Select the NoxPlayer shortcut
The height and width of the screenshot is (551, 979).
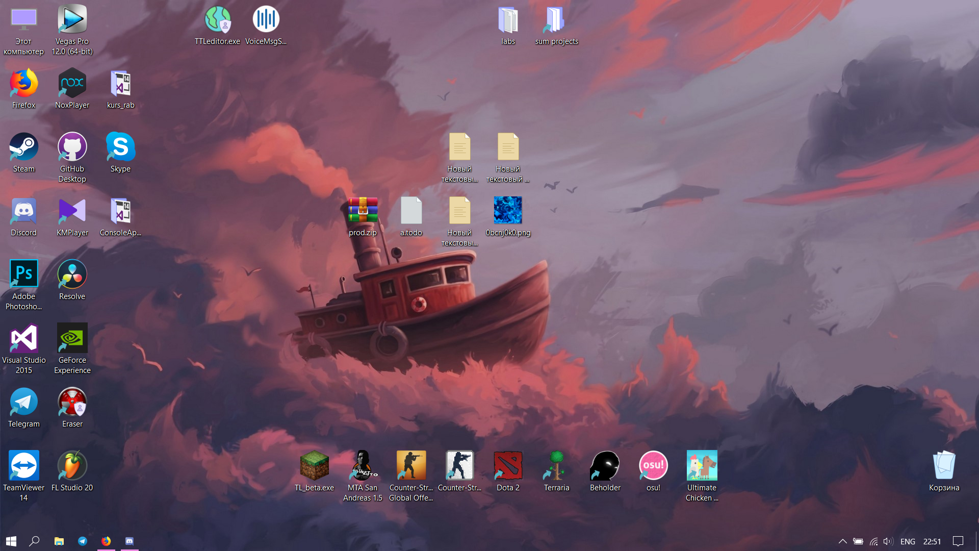(72, 89)
